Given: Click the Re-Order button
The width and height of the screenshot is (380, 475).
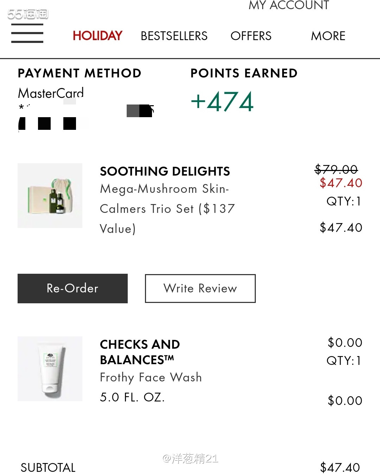Looking at the screenshot, I should (72, 289).
